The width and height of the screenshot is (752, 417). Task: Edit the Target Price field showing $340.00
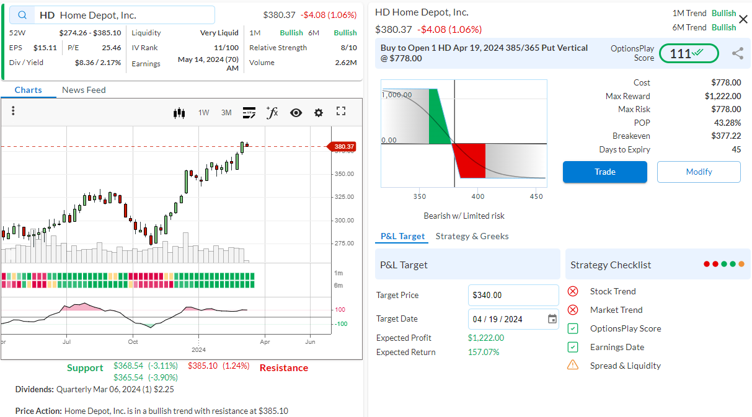513,296
